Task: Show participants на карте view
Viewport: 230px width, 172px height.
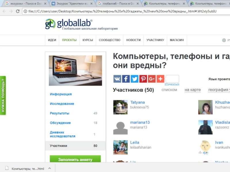Action: (x=193, y=90)
